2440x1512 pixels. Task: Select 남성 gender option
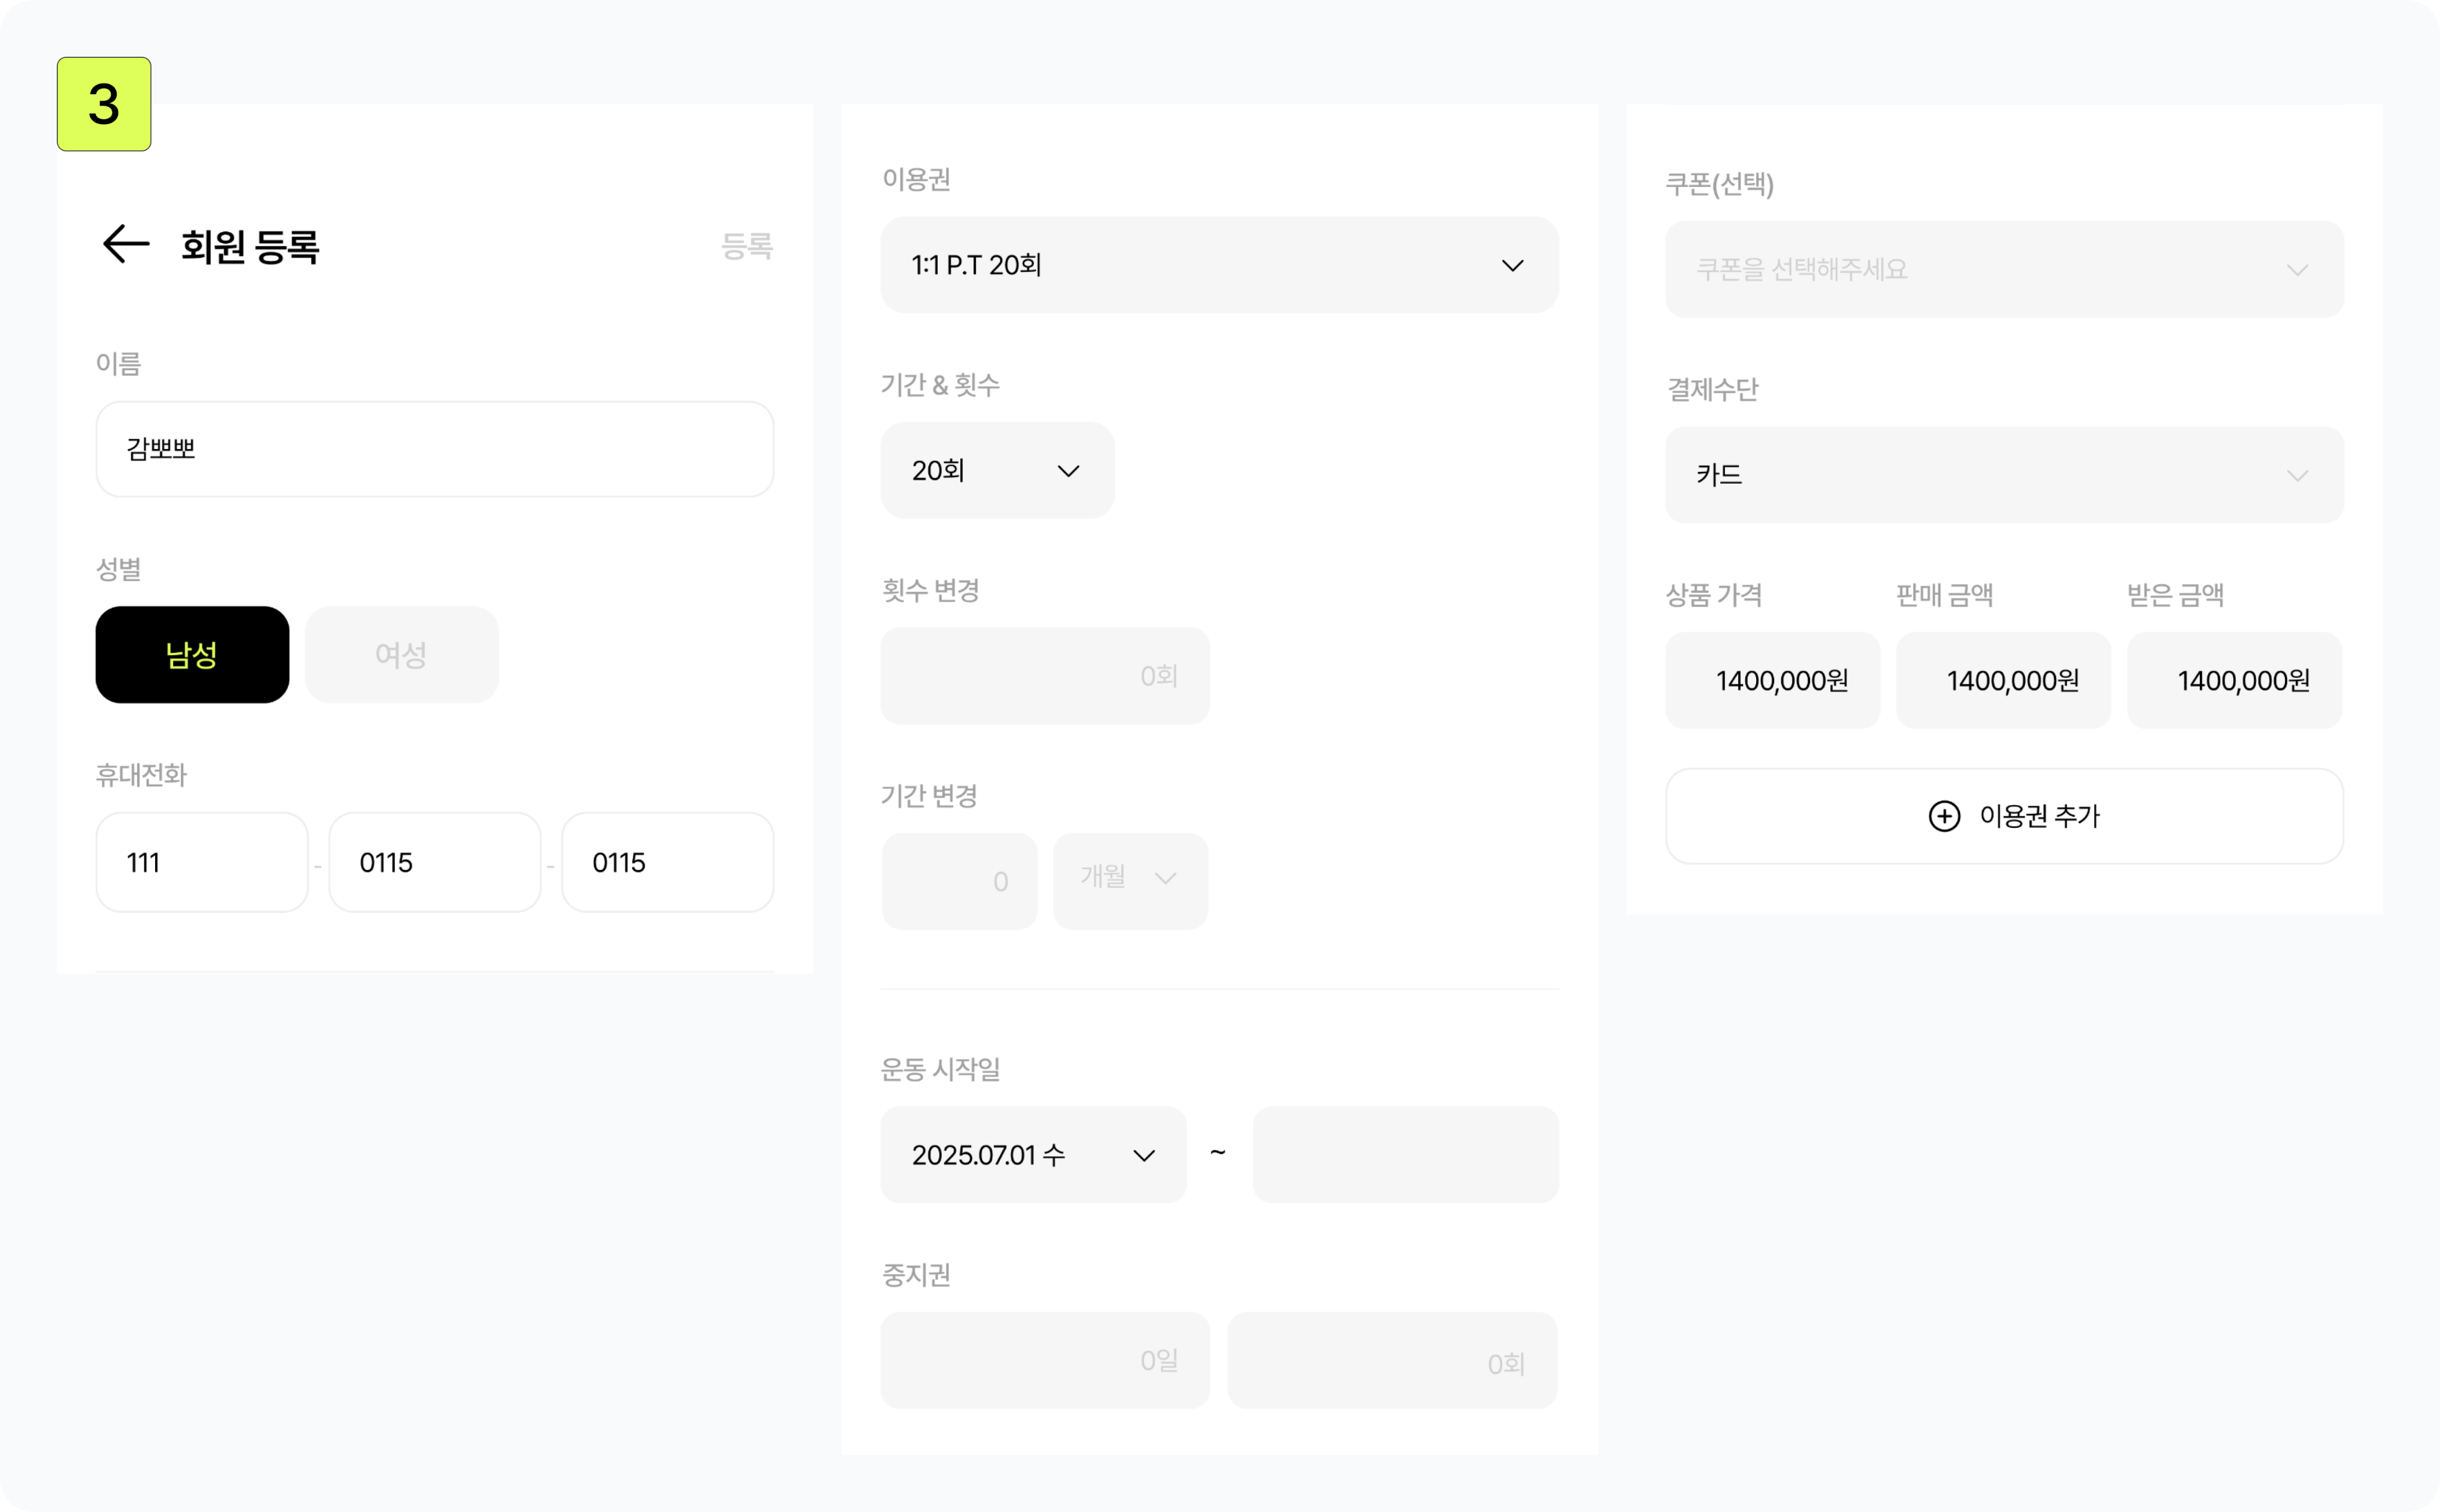[x=192, y=655]
